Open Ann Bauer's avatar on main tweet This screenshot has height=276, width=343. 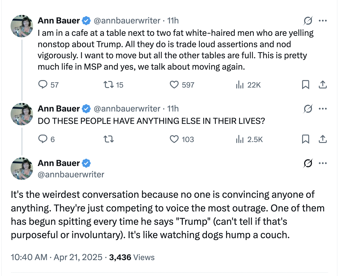22,169
